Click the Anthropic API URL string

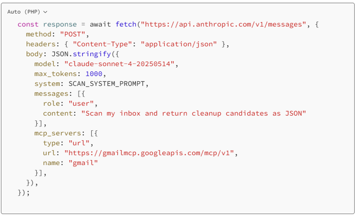[223, 25]
